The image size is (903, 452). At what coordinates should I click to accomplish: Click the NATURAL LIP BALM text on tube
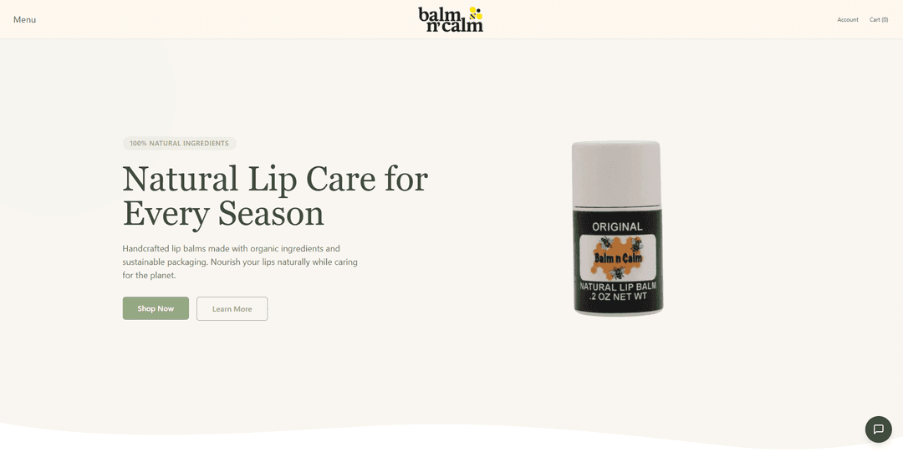point(618,287)
